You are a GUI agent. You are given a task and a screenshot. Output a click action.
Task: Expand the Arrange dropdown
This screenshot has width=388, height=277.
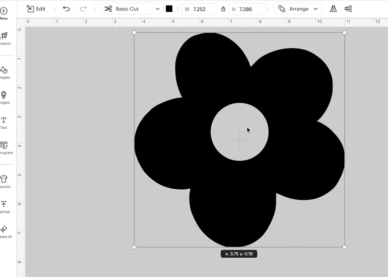[298, 9]
